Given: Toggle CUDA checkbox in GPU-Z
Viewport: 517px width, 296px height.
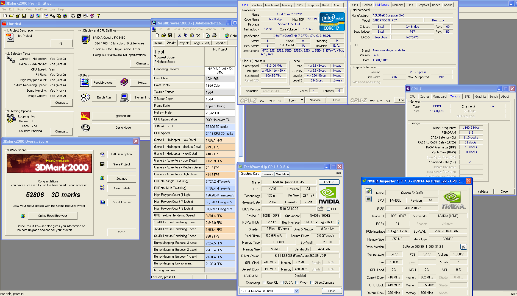Looking at the screenshot, I should (282, 283).
